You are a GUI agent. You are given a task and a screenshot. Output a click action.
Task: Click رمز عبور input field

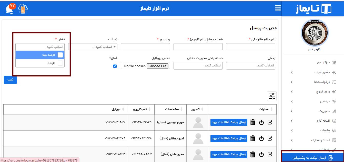coord(145,47)
